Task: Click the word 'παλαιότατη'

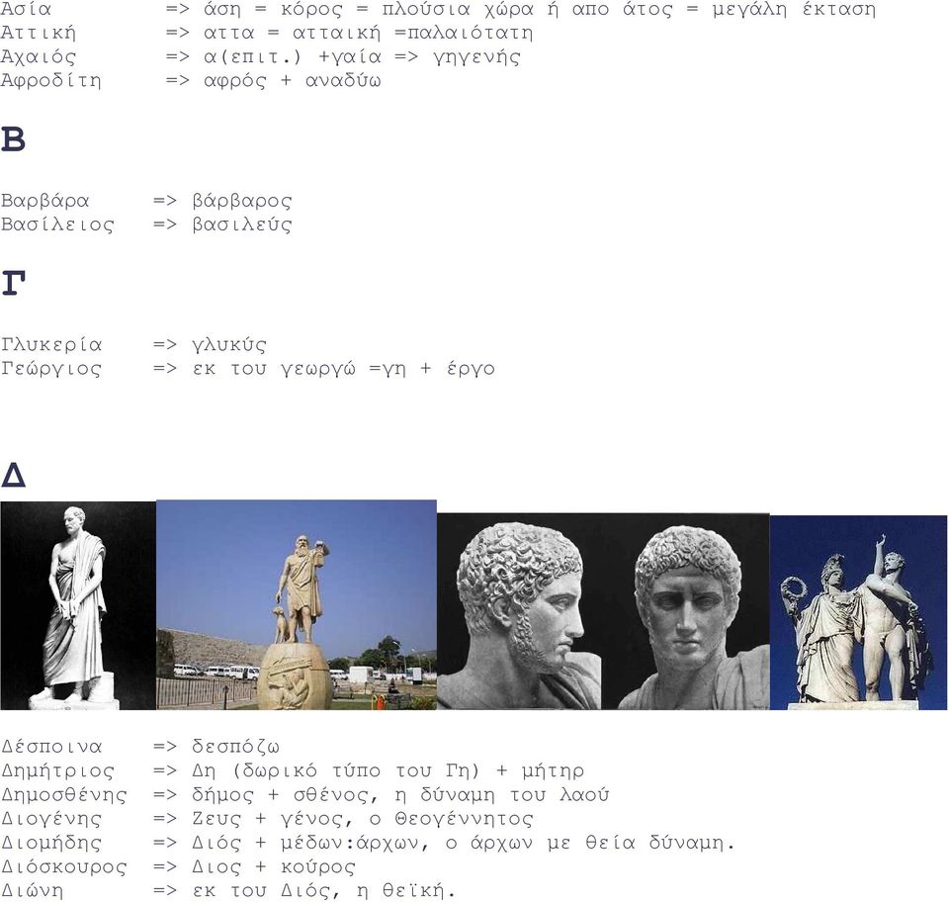Action: pyautogui.click(x=471, y=33)
